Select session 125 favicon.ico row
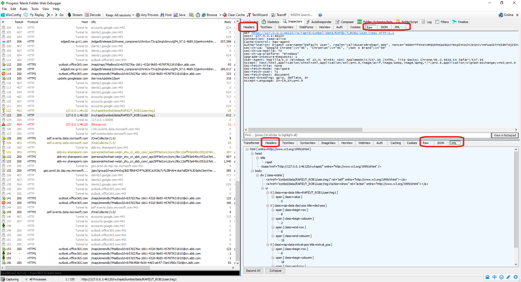 click(x=118, y=124)
